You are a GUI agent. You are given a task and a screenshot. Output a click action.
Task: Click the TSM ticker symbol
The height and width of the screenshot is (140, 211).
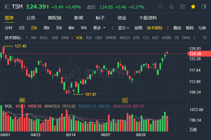17,7
